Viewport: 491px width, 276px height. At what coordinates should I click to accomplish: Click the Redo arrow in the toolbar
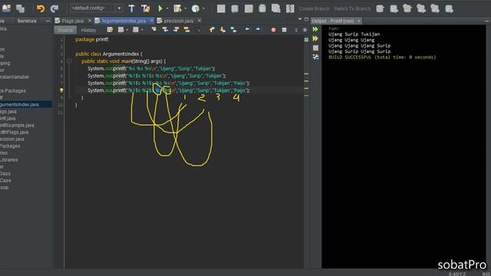pos(54,8)
